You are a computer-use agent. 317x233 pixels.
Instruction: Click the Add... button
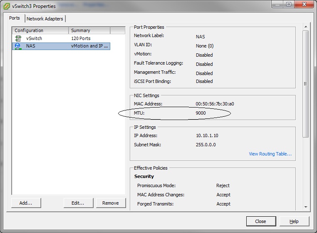pos(26,203)
